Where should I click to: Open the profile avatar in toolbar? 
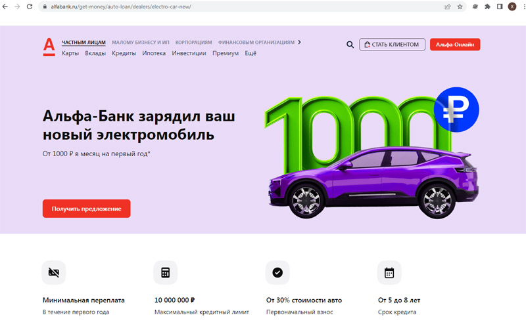(512, 7)
